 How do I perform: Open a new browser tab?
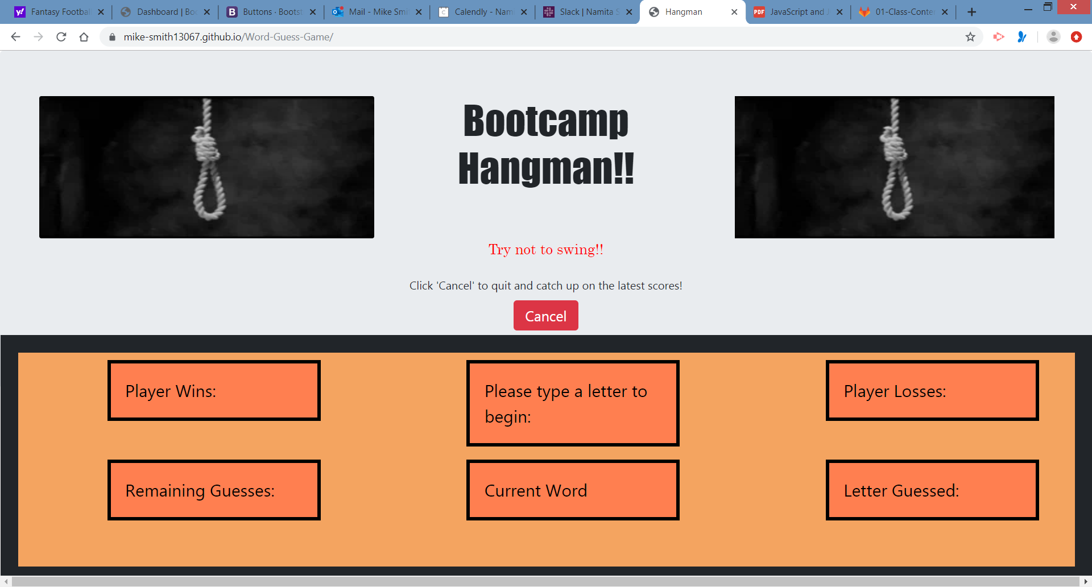pos(971,12)
